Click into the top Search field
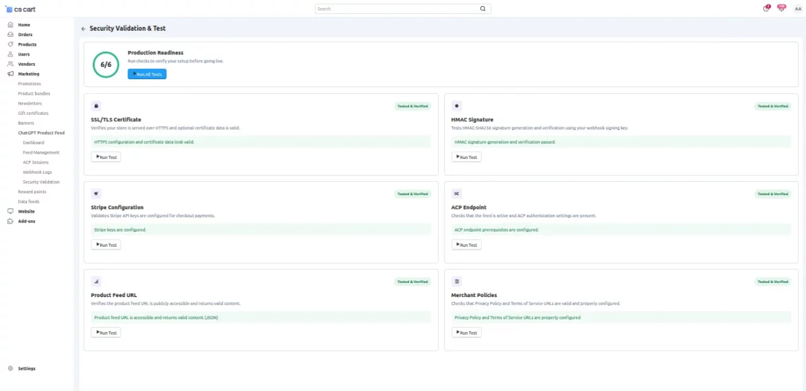 coord(396,9)
